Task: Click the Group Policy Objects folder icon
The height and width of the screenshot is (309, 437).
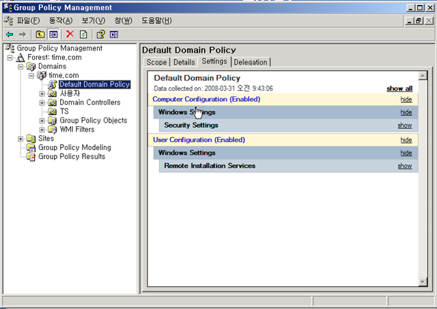Action: click(53, 120)
